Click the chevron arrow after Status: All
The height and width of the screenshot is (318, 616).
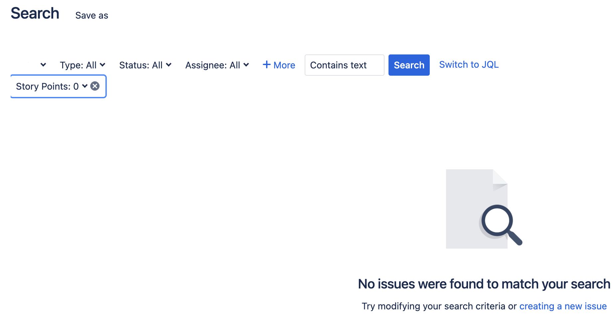[169, 65]
